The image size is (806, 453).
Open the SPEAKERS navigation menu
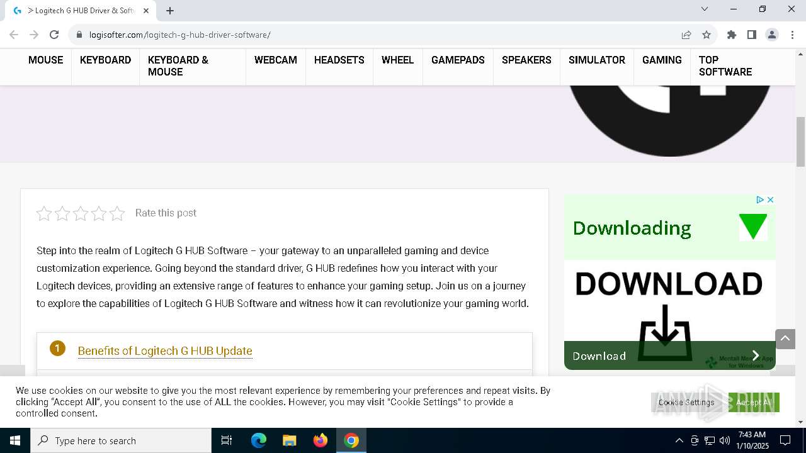526,60
